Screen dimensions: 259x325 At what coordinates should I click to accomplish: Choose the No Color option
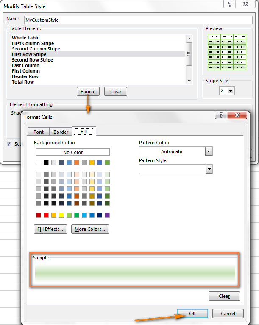pyautogui.click(x=72, y=152)
